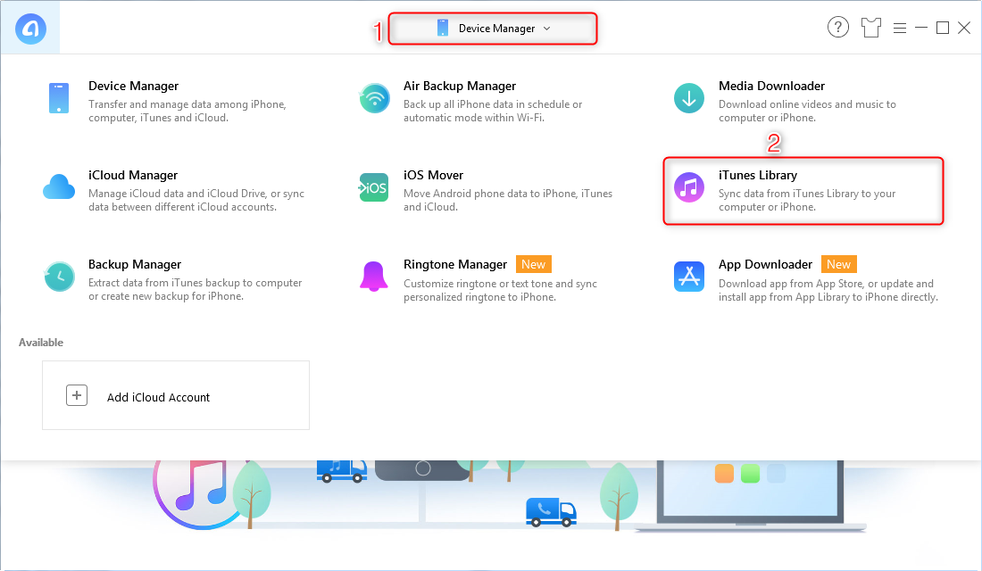Click the Available section label
This screenshot has height=571, width=982.
click(41, 343)
